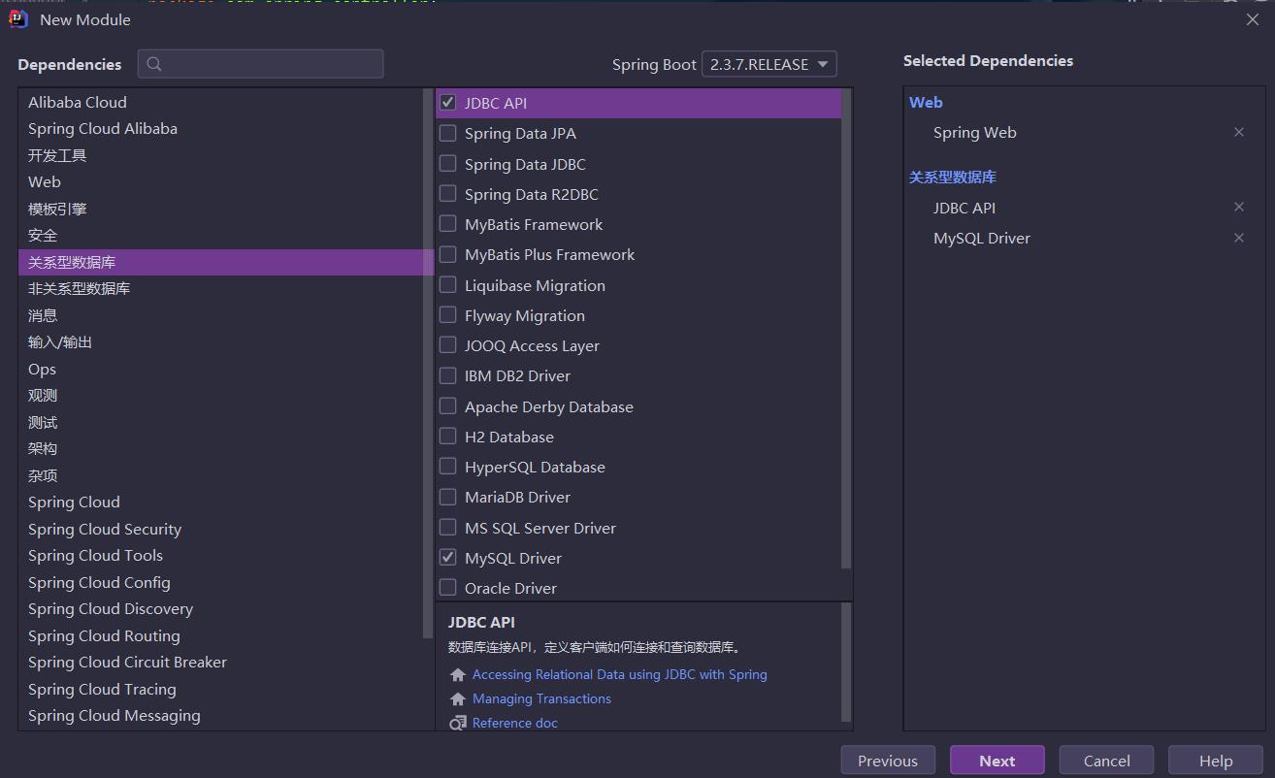
Task: Open the Managing Transactions guide link
Action: tap(541, 698)
